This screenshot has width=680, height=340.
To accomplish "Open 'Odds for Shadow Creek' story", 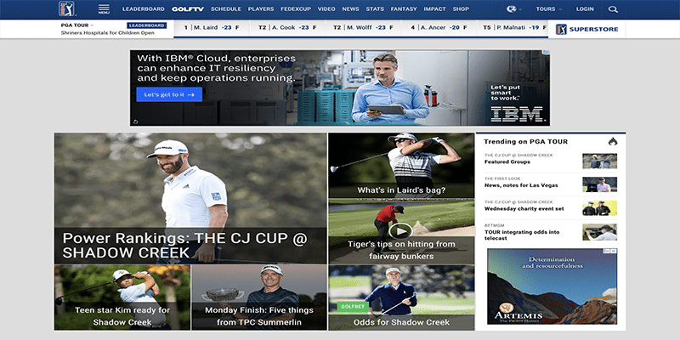I will pyautogui.click(x=401, y=297).
